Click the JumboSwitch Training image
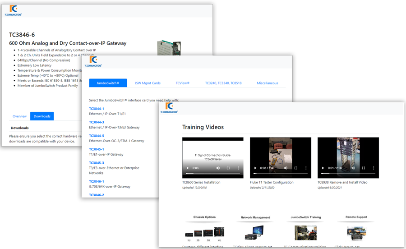 coord(305,233)
